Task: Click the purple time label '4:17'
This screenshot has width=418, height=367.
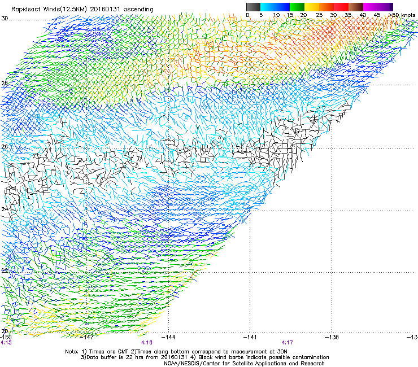Action: coord(287,343)
